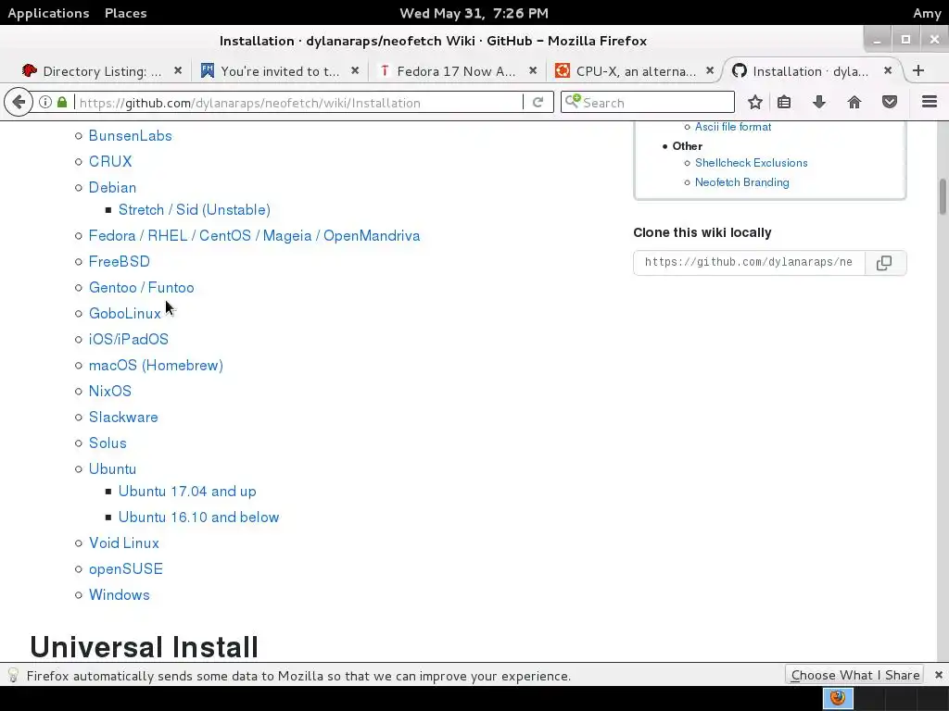The height and width of the screenshot is (711, 949).
Task: Switch to the CPU-X tab
Action: (634, 71)
